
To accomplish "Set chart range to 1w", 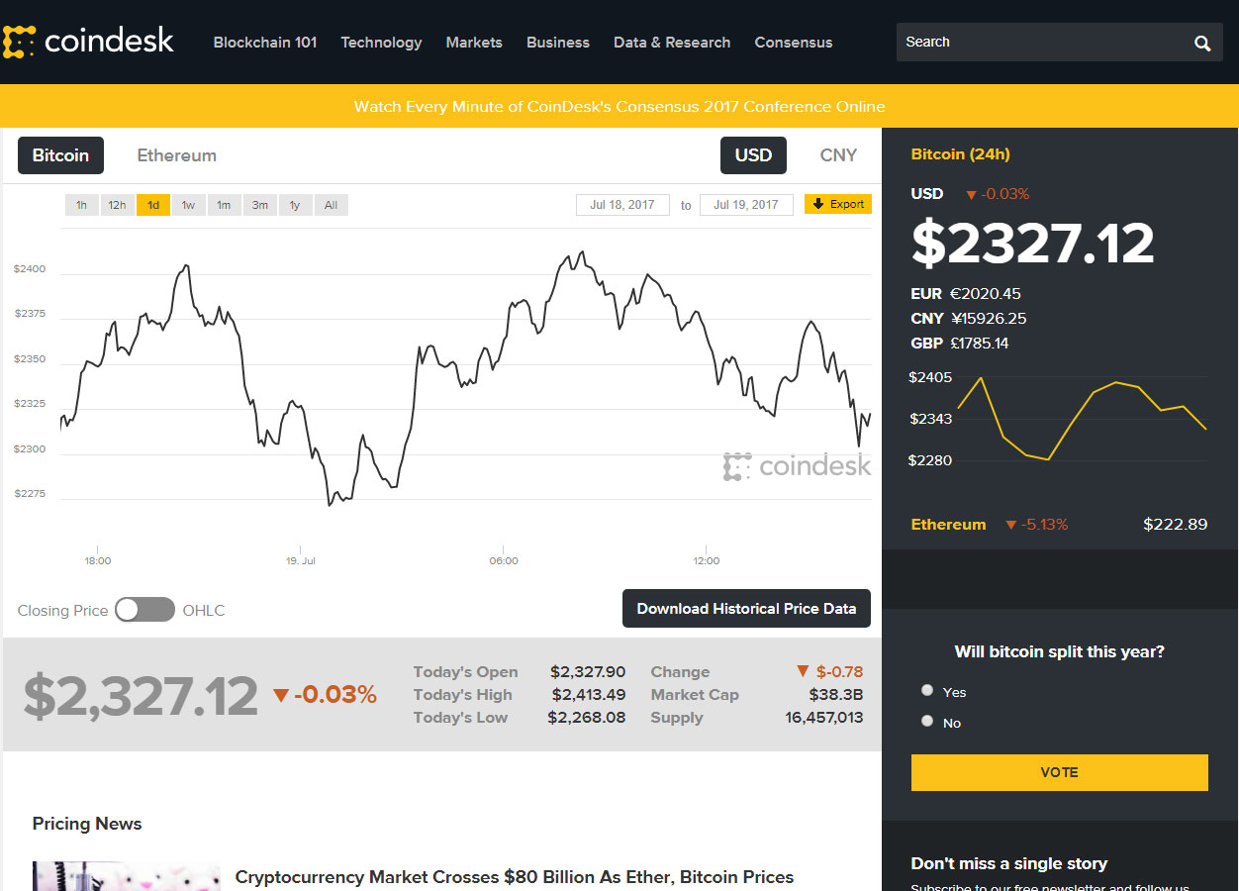I will click(188, 205).
